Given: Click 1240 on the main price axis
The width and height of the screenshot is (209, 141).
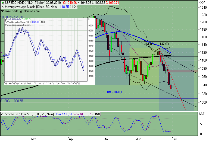Looking at the screenshot, I should click(203, 7).
